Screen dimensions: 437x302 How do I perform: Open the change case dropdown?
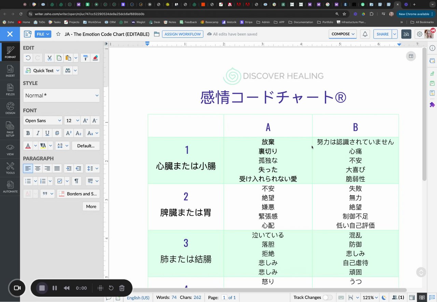pos(92,133)
